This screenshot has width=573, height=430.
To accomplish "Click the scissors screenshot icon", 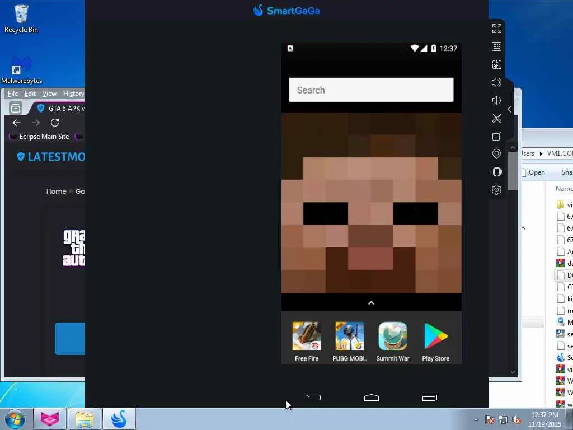I will click(496, 118).
